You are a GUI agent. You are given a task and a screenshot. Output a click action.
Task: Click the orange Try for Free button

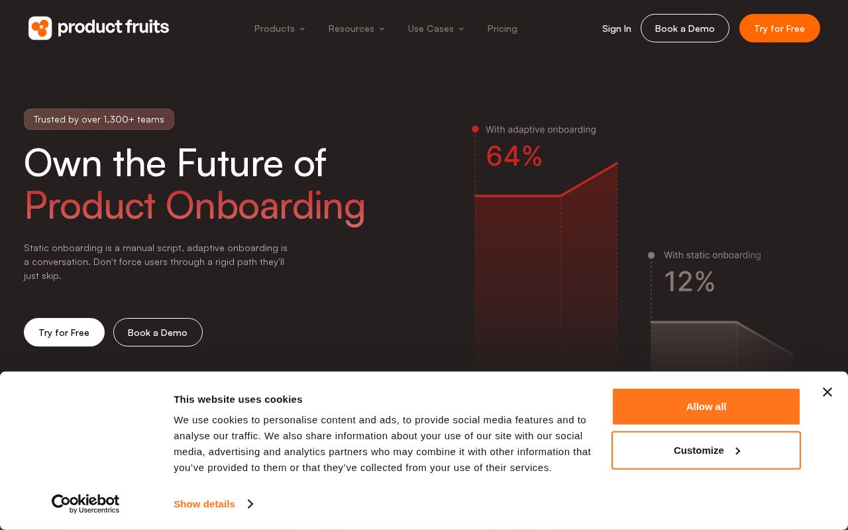pos(780,28)
